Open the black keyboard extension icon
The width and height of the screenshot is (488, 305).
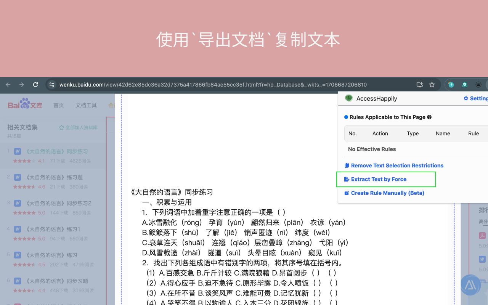click(x=478, y=85)
